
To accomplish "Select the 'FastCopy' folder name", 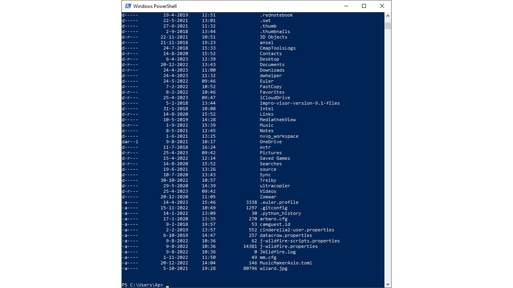I will click(x=271, y=87).
